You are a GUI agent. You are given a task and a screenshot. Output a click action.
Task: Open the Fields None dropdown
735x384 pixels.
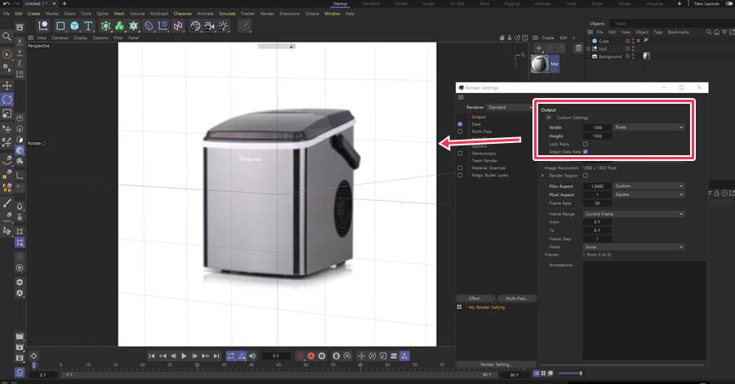point(633,247)
